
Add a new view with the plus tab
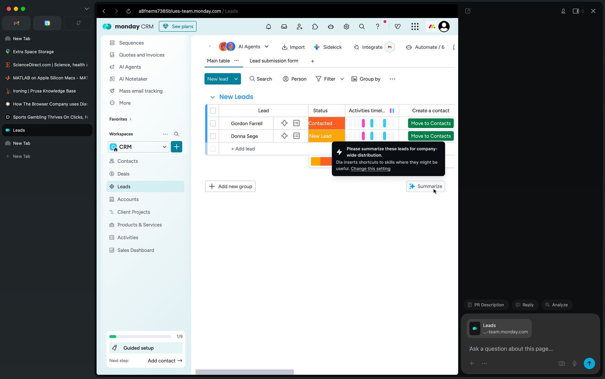(313, 61)
